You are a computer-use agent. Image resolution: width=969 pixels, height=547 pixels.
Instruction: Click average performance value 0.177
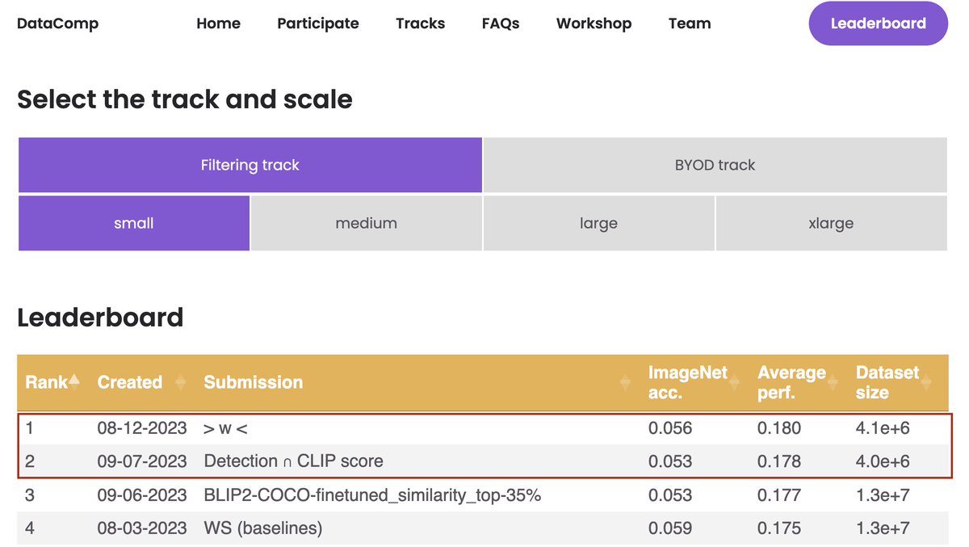coord(779,494)
